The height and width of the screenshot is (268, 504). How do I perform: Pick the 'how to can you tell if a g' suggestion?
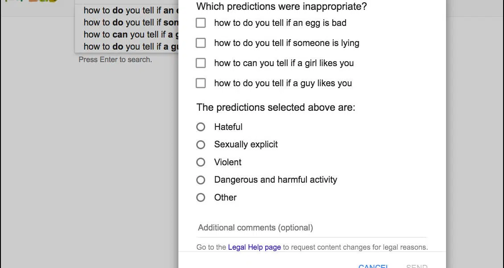tap(127, 34)
